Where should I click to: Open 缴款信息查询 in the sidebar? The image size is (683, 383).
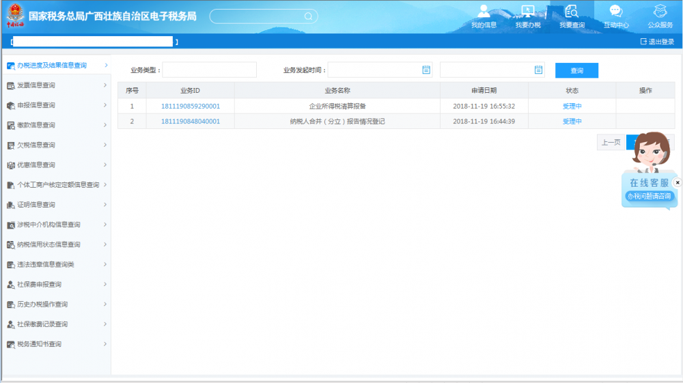point(55,125)
